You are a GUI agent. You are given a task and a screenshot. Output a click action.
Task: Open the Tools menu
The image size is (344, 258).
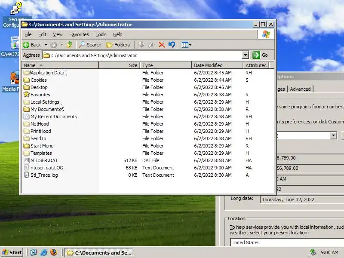101,34
